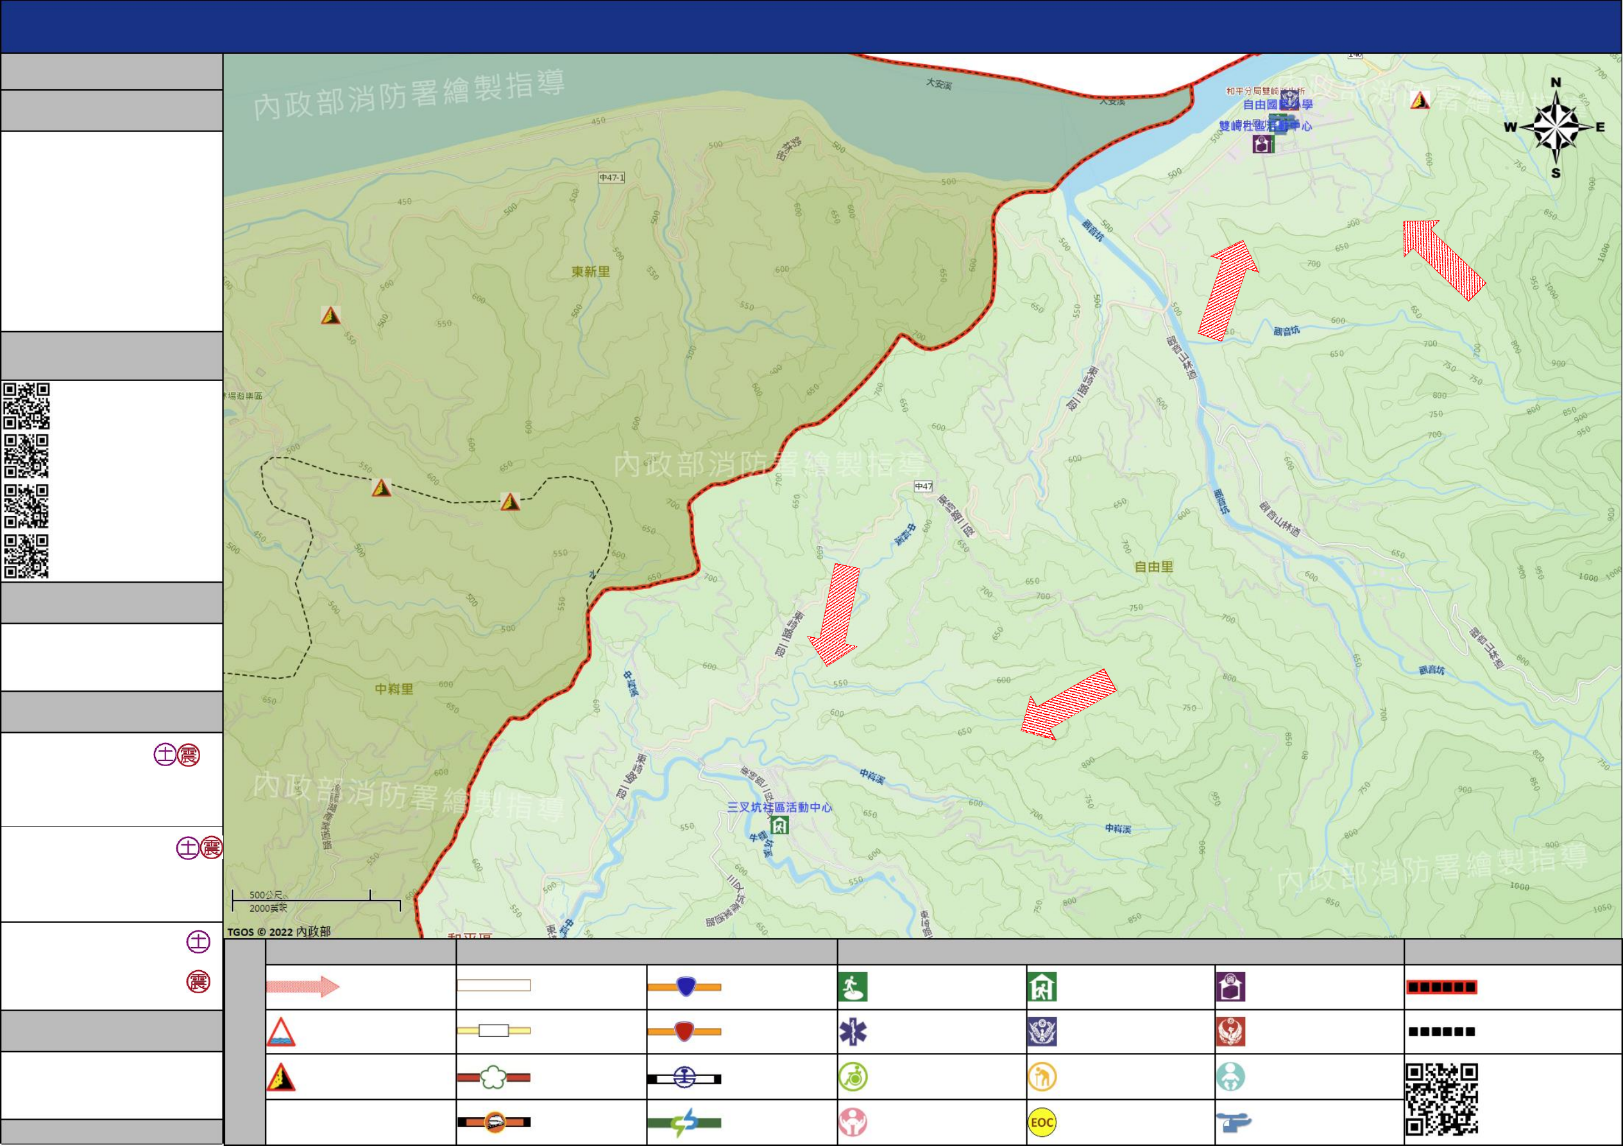Image resolution: width=1623 pixels, height=1146 pixels.
Task: Select the pink hands-holding-person circle icon
Action: [x=853, y=1122]
